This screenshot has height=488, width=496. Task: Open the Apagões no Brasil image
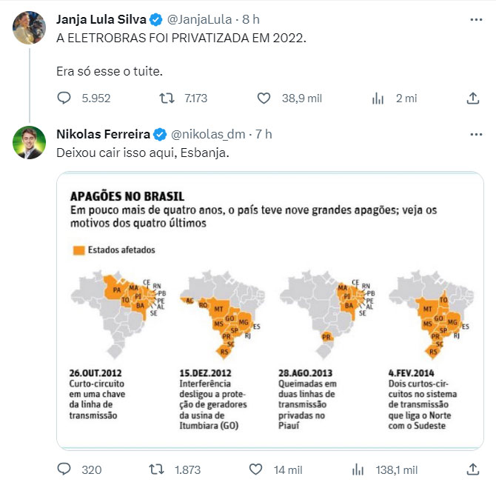269,310
